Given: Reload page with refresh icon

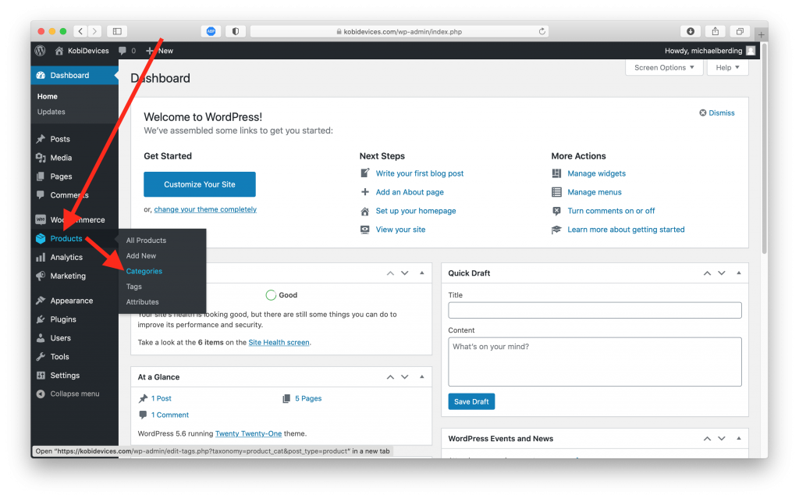Looking at the screenshot, I should coord(542,31).
